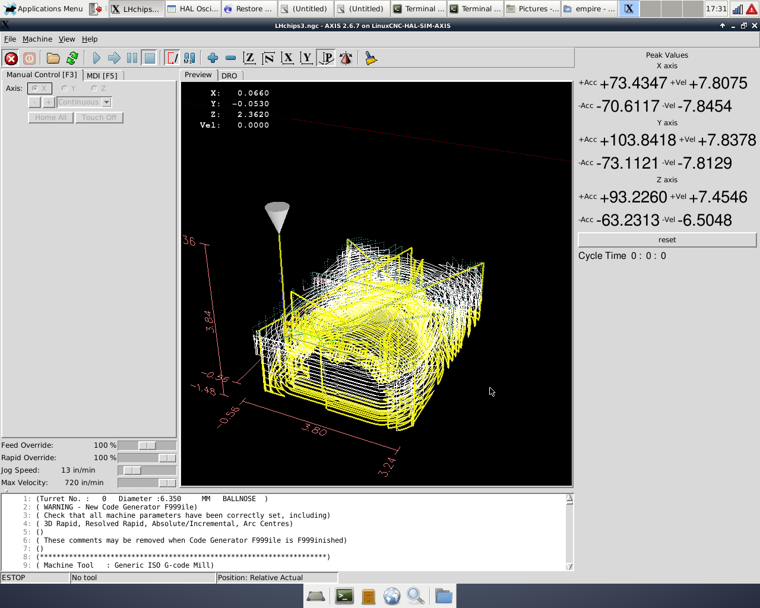Reload the current file
Image resolution: width=760 pixels, height=608 pixels.
point(72,58)
